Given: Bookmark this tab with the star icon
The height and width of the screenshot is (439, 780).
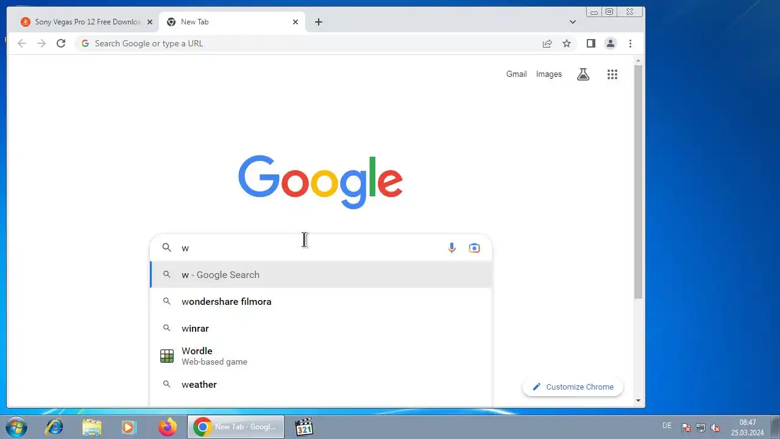Looking at the screenshot, I should click(567, 43).
